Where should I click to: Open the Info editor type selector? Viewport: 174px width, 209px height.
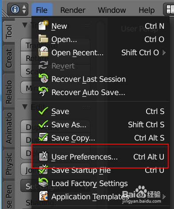(18, 10)
